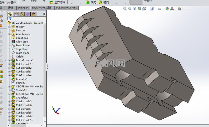Select the Top Plane
This screenshot has height=127, width=209.
[22, 49]
